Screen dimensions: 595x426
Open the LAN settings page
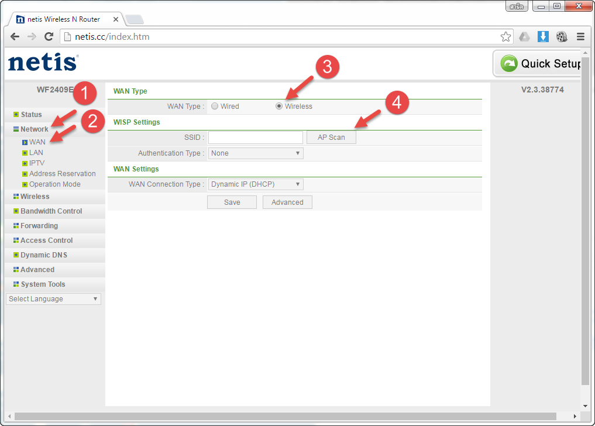(36, 153)
